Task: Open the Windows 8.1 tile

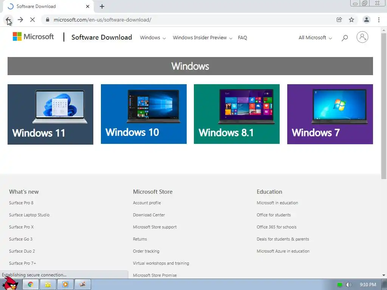Action: pyautogui.click(x=237, y=114)
